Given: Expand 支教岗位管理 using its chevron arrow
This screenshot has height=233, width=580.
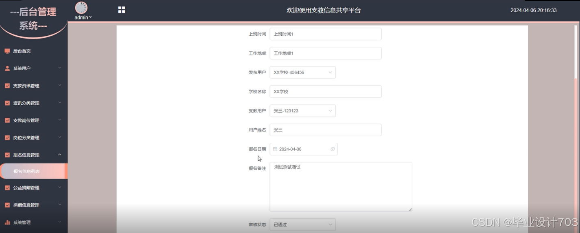Looking at the screenshot, I should click(x=60, y=120).
